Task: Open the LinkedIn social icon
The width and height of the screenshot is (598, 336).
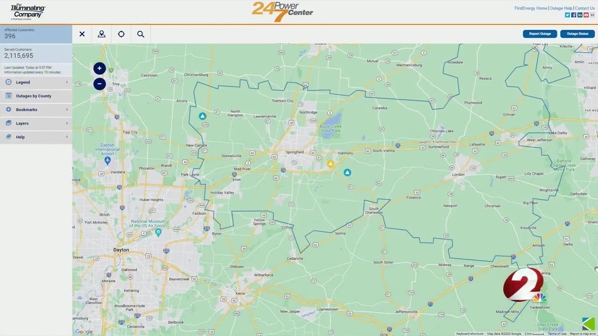Action: (580, 15)
